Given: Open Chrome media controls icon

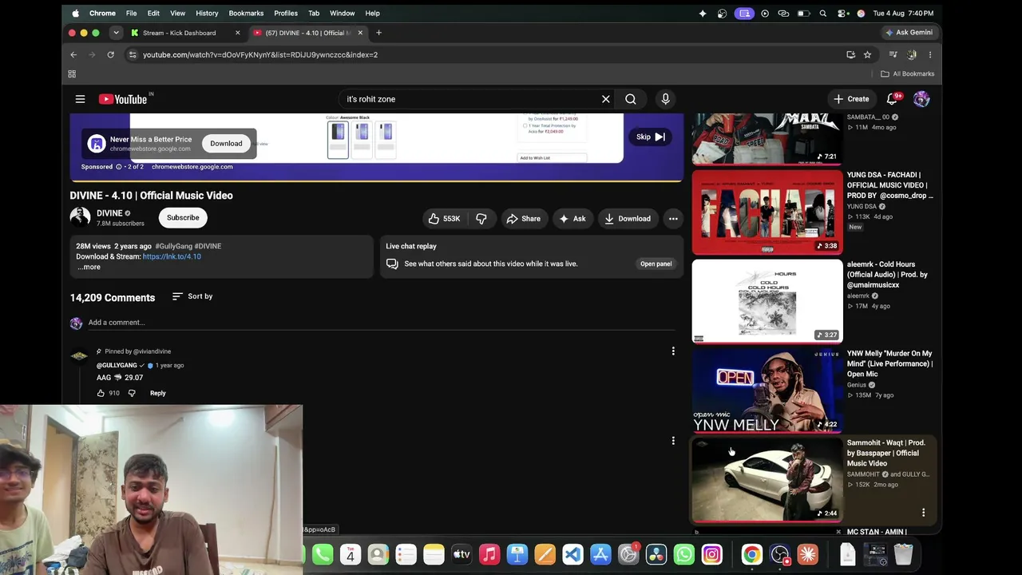Looking at the screenshot, I should tap(893, 55).
